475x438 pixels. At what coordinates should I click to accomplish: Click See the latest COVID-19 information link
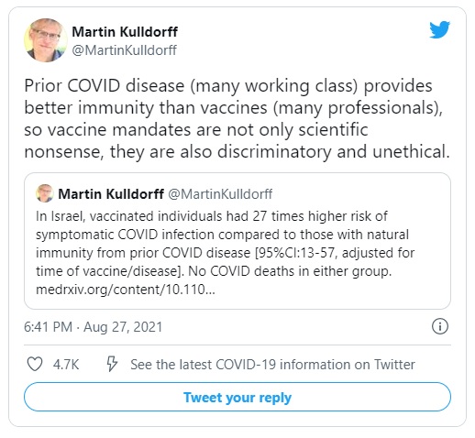click(272, 365)
